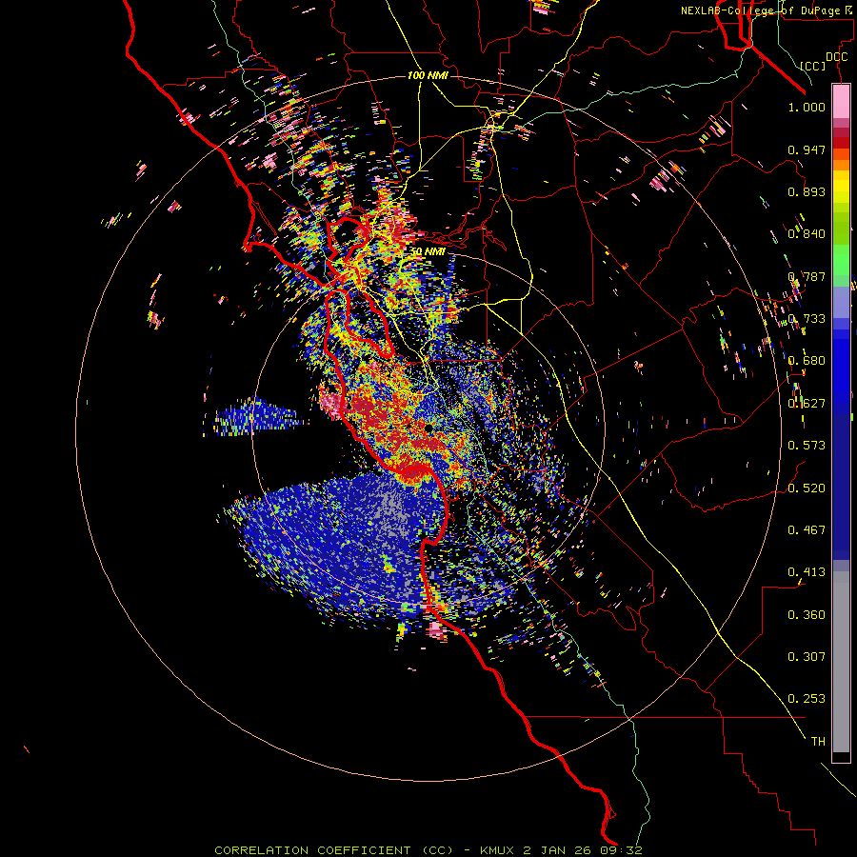Click the 0.360 scale value
Image resolution: width=857 pixels, height=857 pixels.
(x=807, y=615)
